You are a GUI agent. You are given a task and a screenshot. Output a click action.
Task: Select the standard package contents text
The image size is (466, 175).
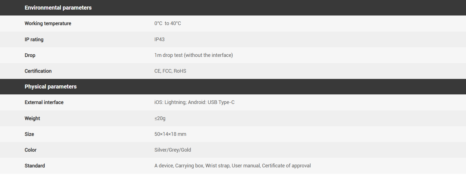(x=232, y=166)
